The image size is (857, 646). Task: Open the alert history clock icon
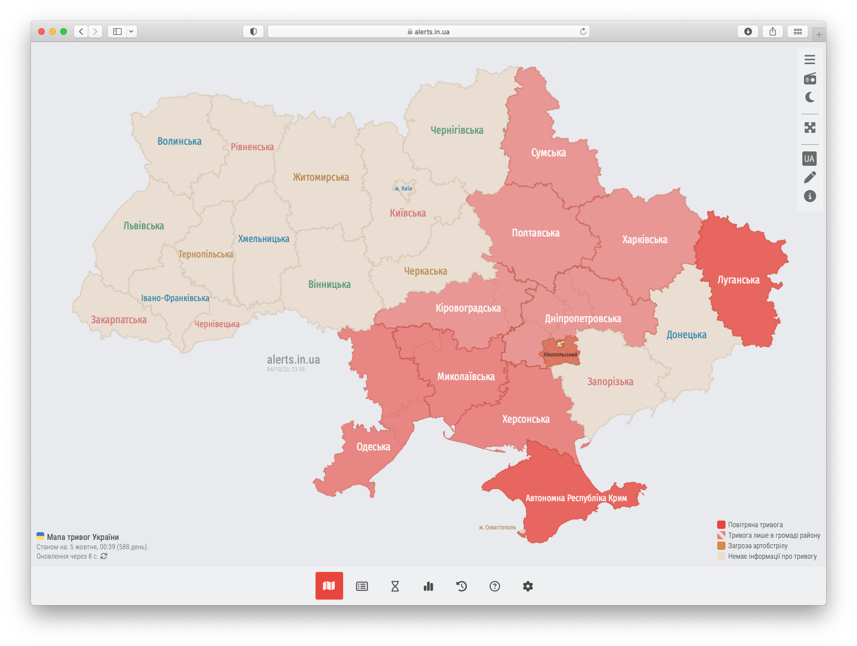point(461,586)
